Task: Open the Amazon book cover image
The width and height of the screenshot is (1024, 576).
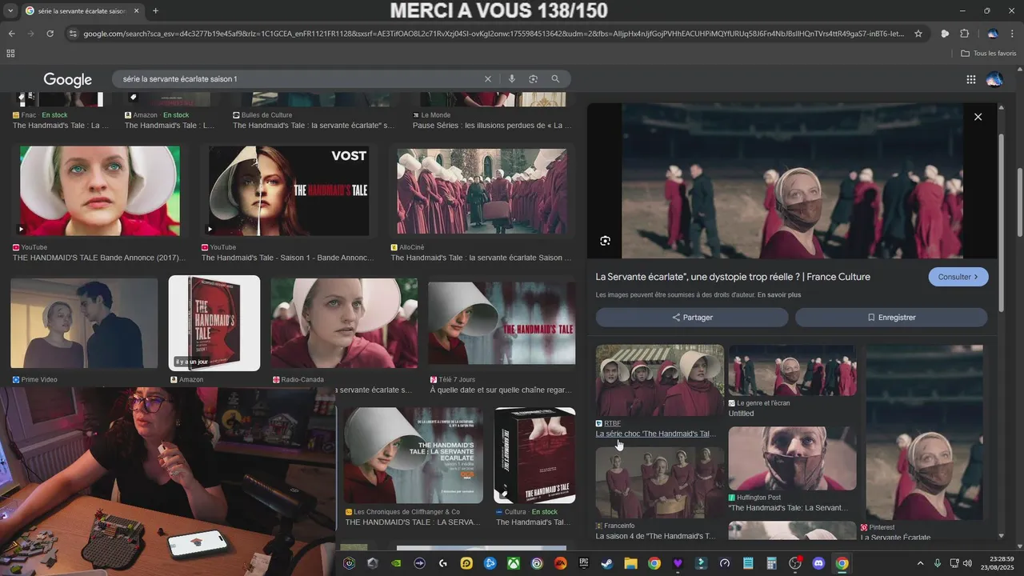Action: (214, 323)
